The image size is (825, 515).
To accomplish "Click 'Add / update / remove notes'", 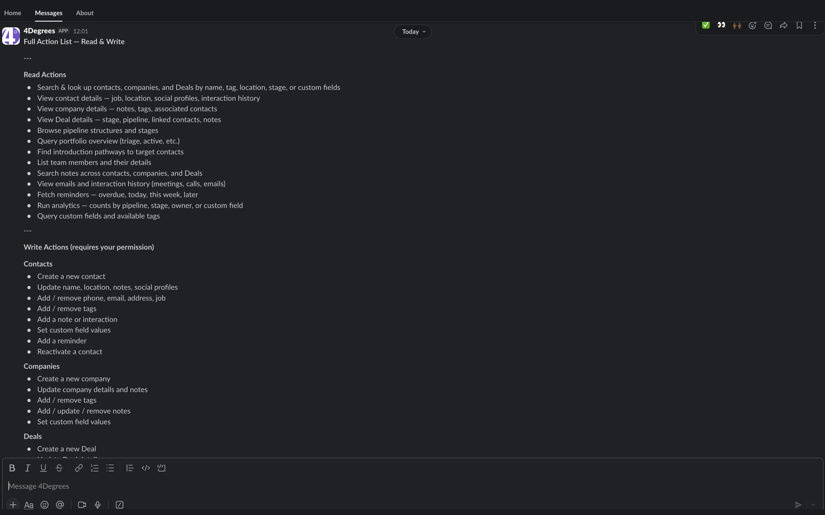I will pos(83,411).
